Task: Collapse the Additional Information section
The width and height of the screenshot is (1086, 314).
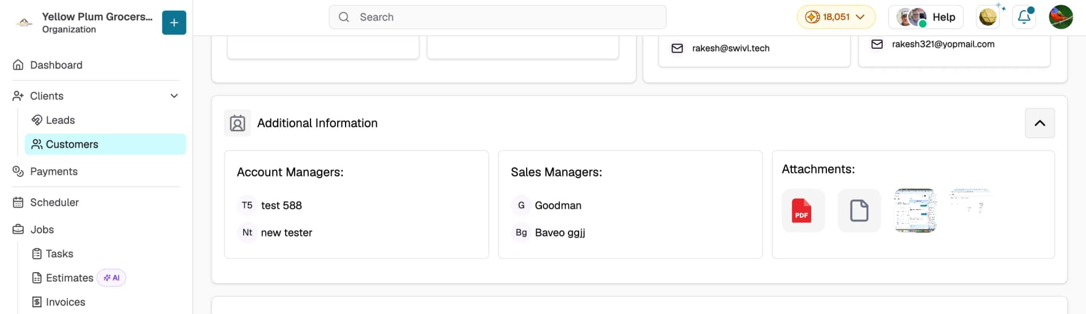Action: click(1040, 123)
